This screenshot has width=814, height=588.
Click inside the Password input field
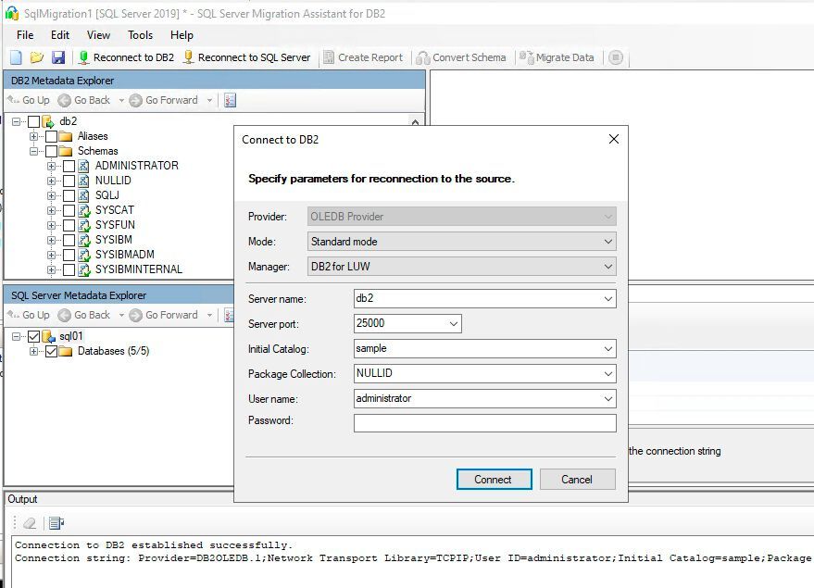pyautogui.click(x=486, y=422)
